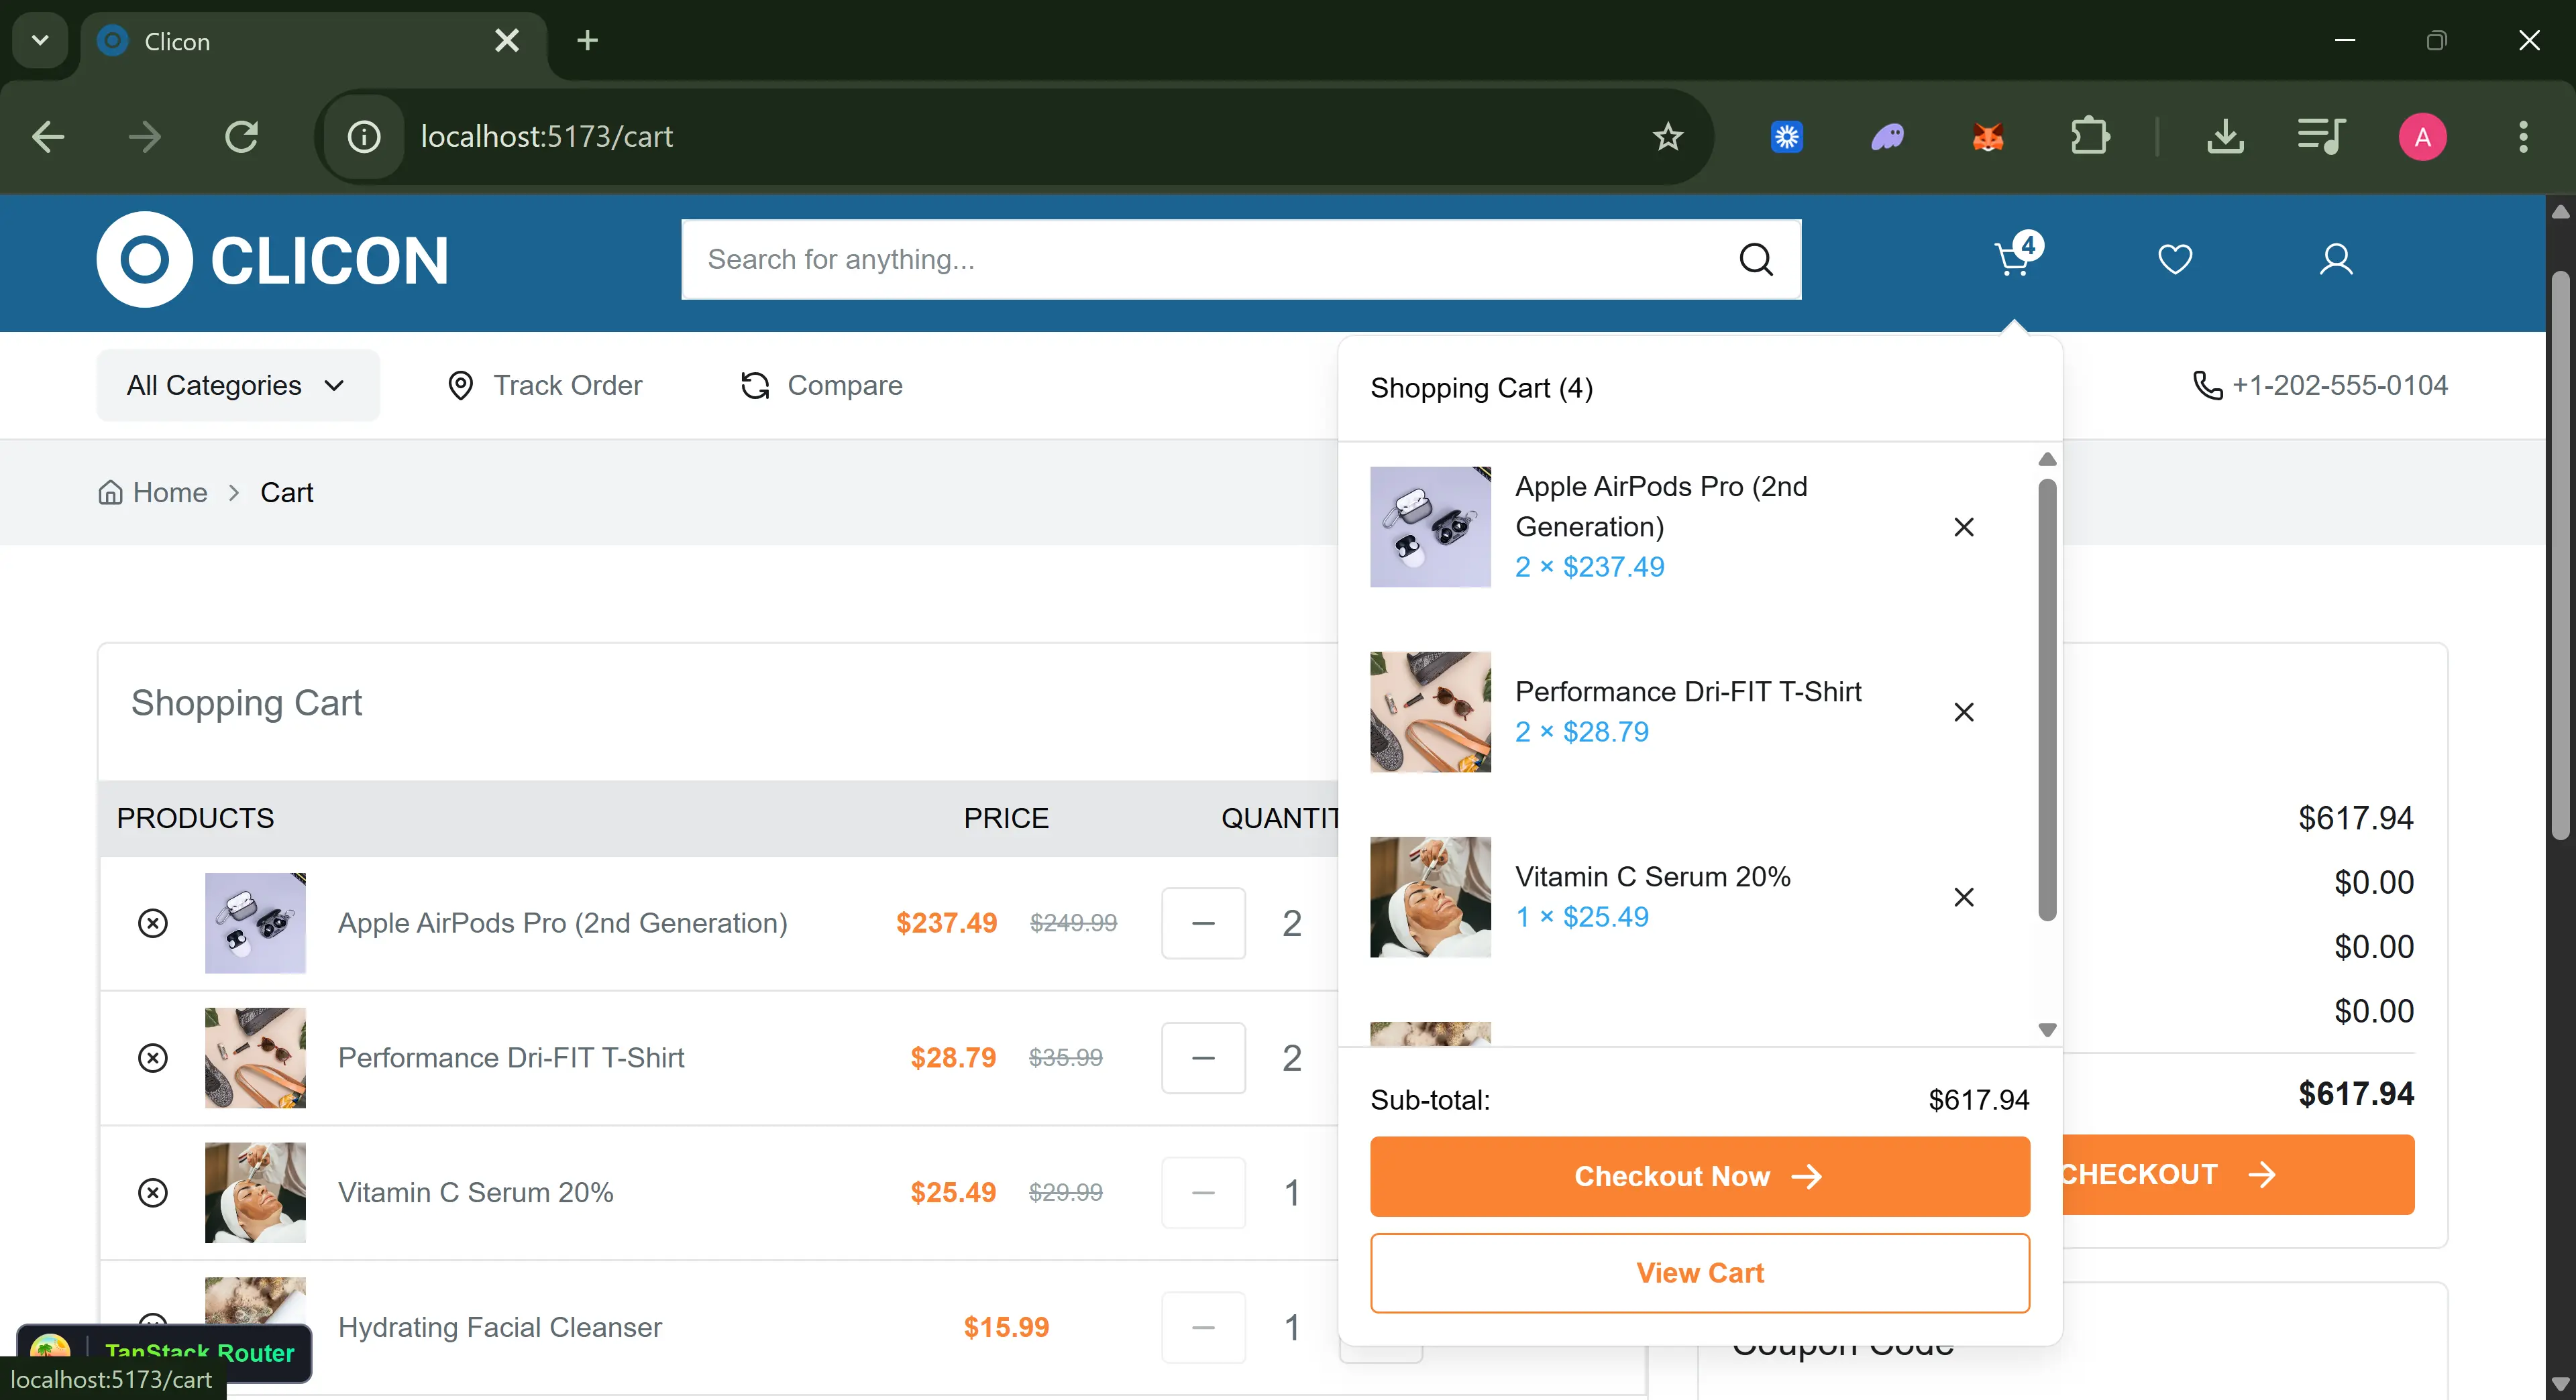This screenshot has width=2576, height=1400.
Task: Click the Dri-FIT T-Shirt thumbnail in cart popup
Action: click(x=1430, y=711)
